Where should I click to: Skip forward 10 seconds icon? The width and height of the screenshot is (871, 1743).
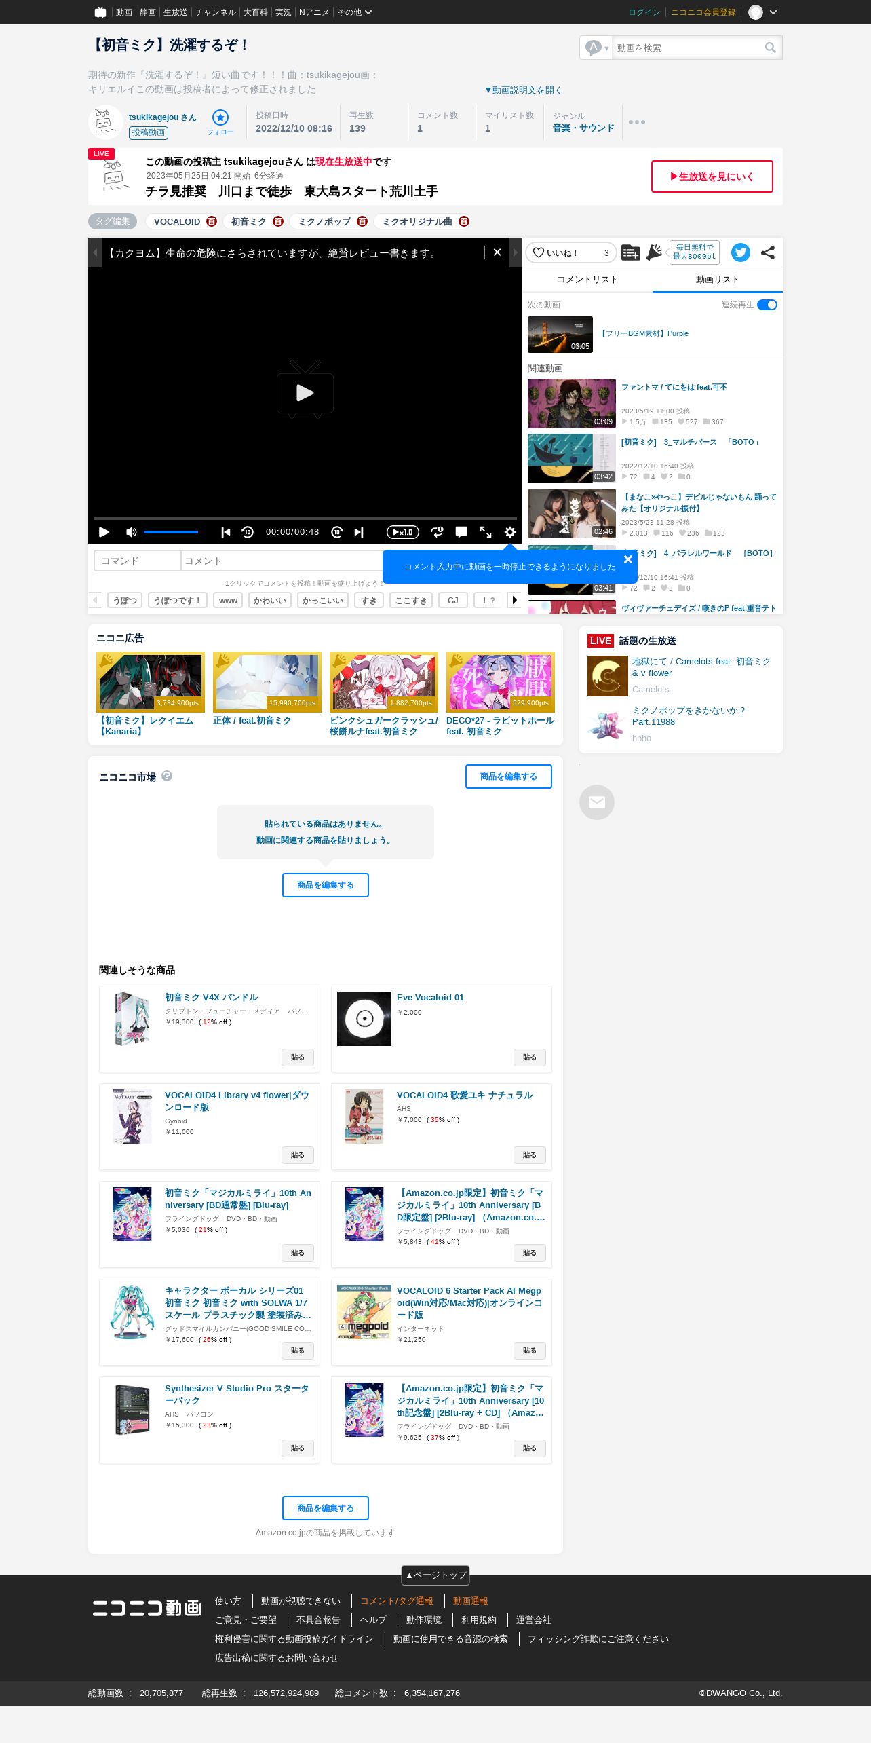tap(337, 532)
